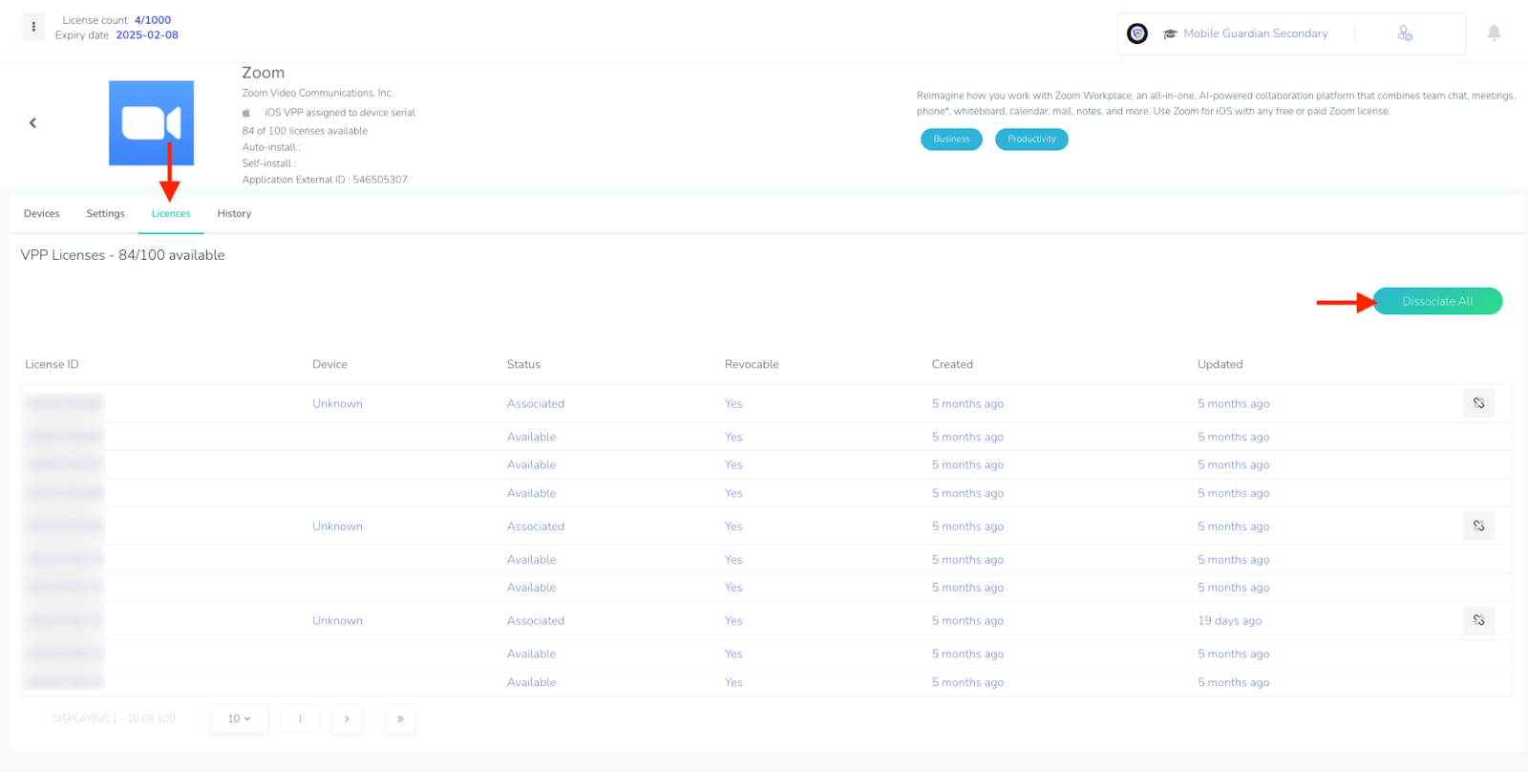Click the Status column header
The width and height of the screenshot is (1528, 772).
pyautogui.click(x=523, y=364)
